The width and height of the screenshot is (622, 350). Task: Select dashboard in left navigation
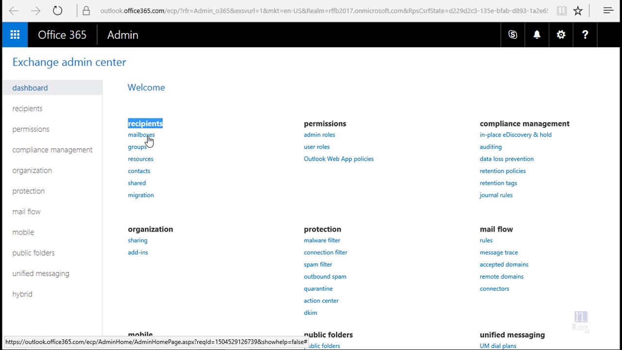tap(52, 88)
